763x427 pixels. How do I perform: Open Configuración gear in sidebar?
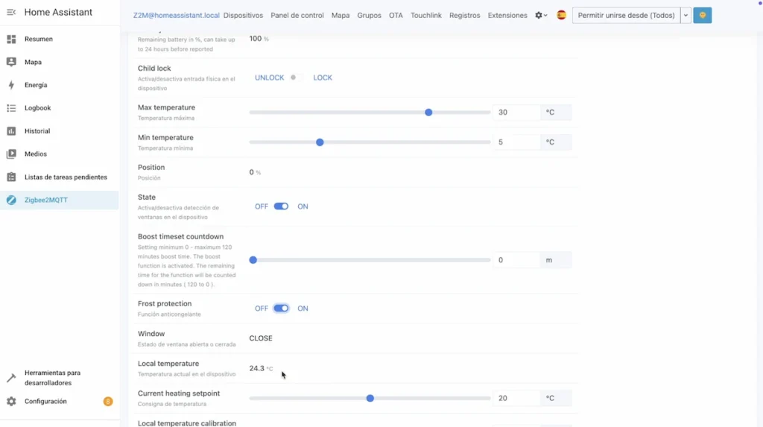(11, 402)
